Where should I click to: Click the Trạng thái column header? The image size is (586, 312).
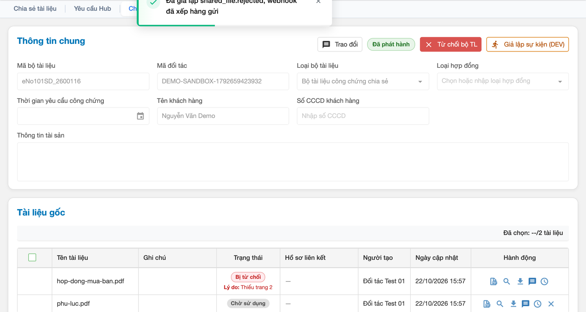click(248, 258)
